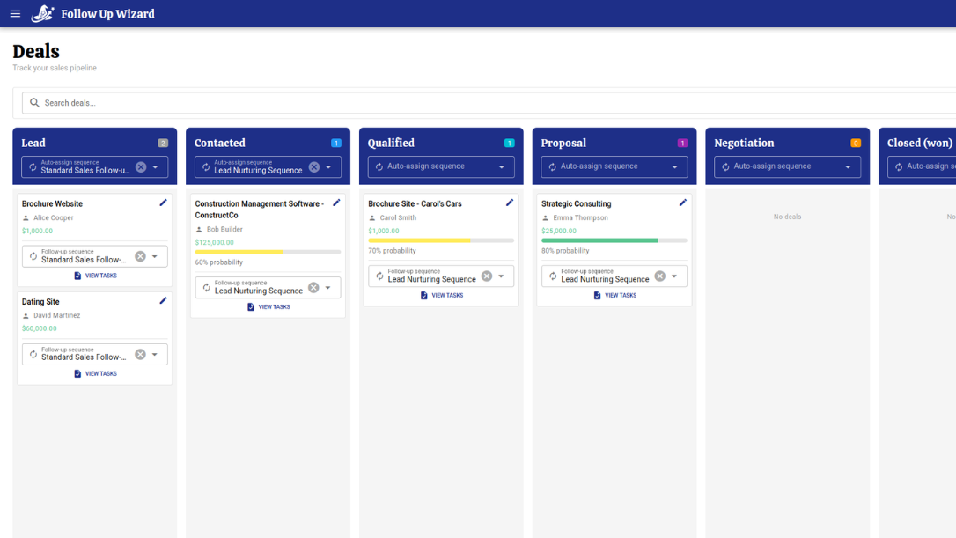
Task: Open View Tasks for Carol's Cars deal
Action: pos(441,296)
